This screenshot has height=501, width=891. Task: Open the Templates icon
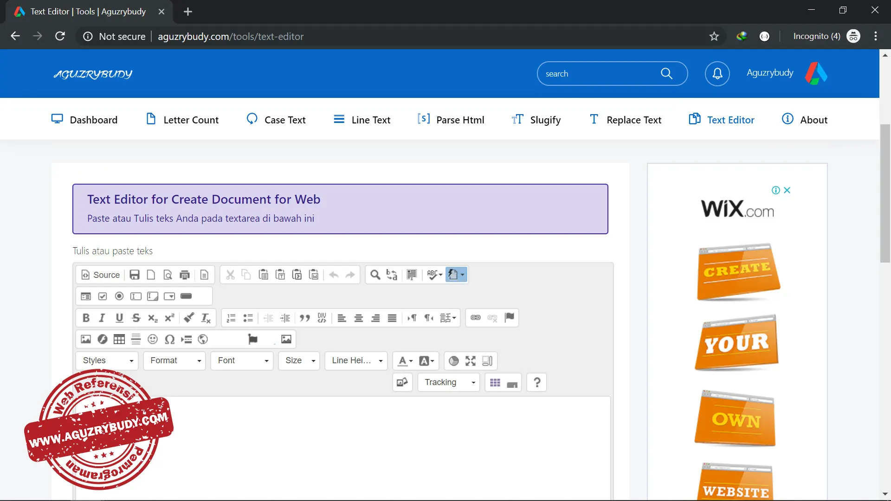[x=204, y=275]
